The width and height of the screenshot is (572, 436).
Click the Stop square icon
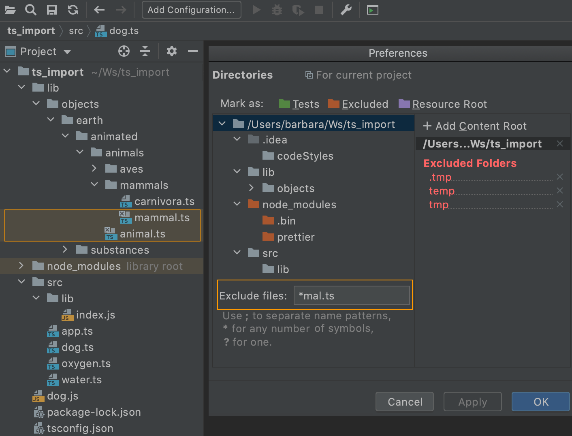pos(319,10)
